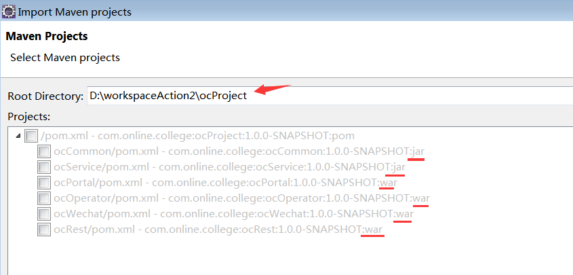
Task: Check the root /pom.xml ocProject checkbox
Action: (31, 136)
